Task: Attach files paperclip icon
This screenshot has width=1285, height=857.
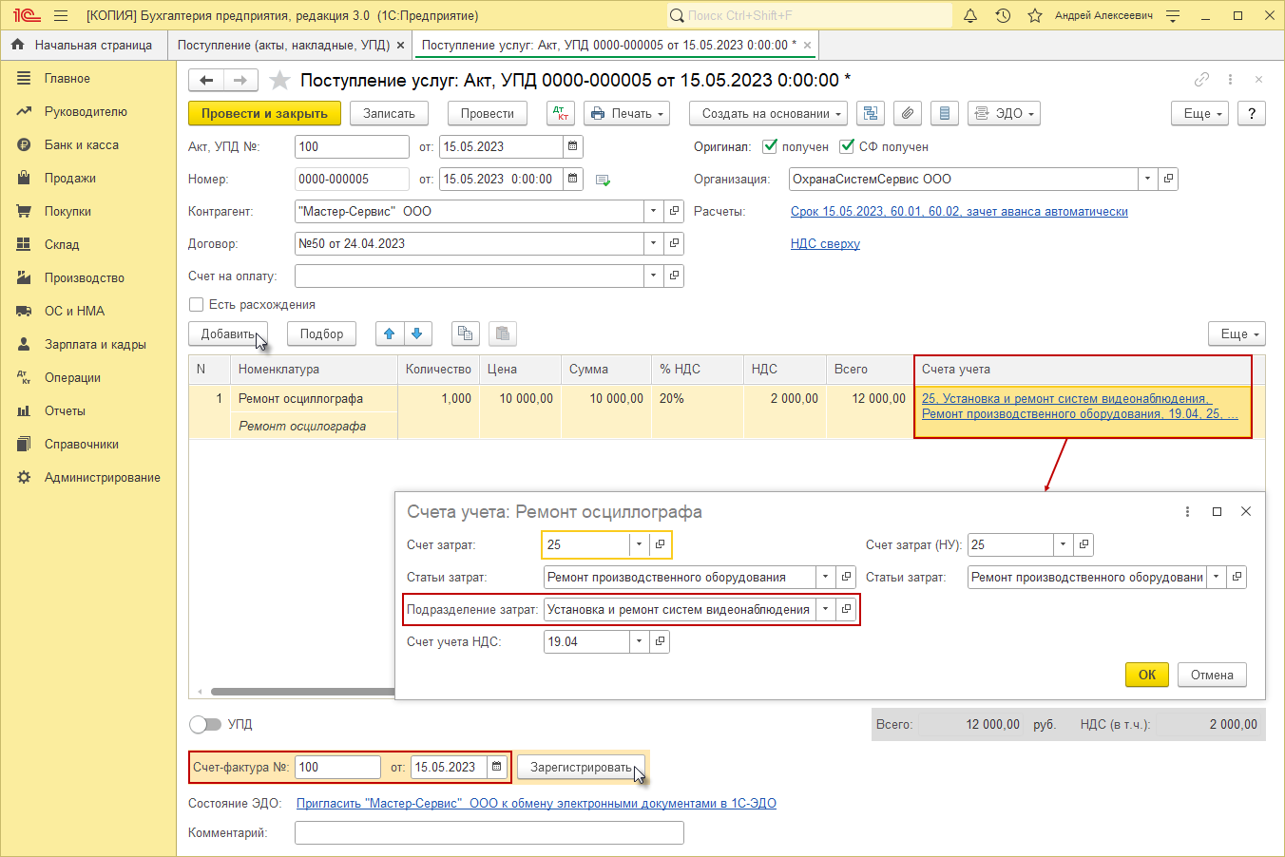Action: coord(908,113)
